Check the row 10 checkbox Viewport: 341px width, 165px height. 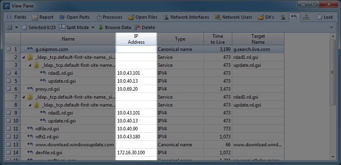pyautogui.click(x=8, y=121)
